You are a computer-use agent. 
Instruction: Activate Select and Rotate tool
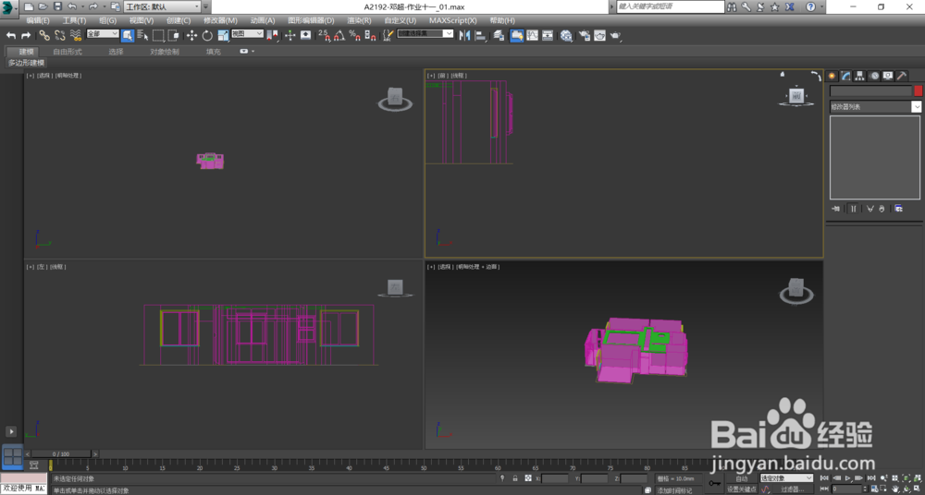207,35
